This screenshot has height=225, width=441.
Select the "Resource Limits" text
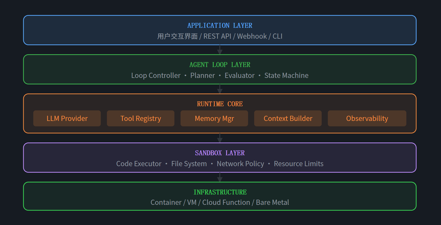[299, 164]
